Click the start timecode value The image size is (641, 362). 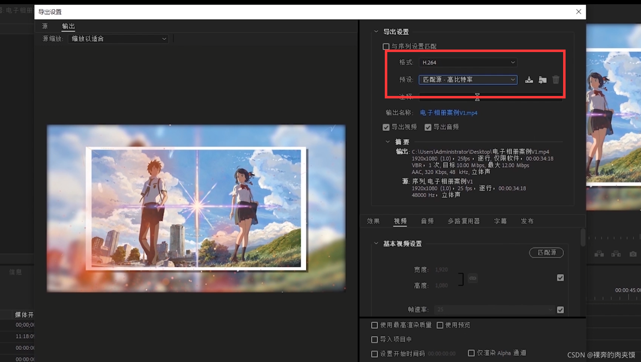click(x=442, y=354)
